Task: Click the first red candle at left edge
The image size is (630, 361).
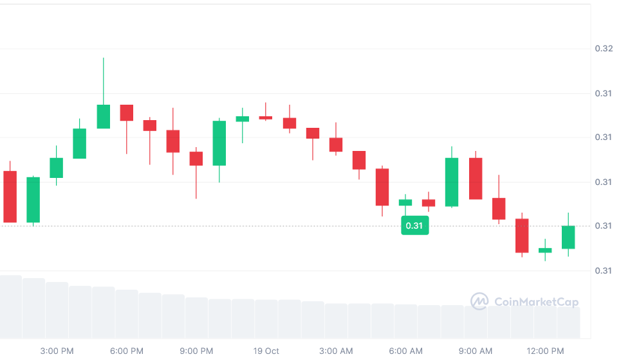Action: [x=10, y=197]
